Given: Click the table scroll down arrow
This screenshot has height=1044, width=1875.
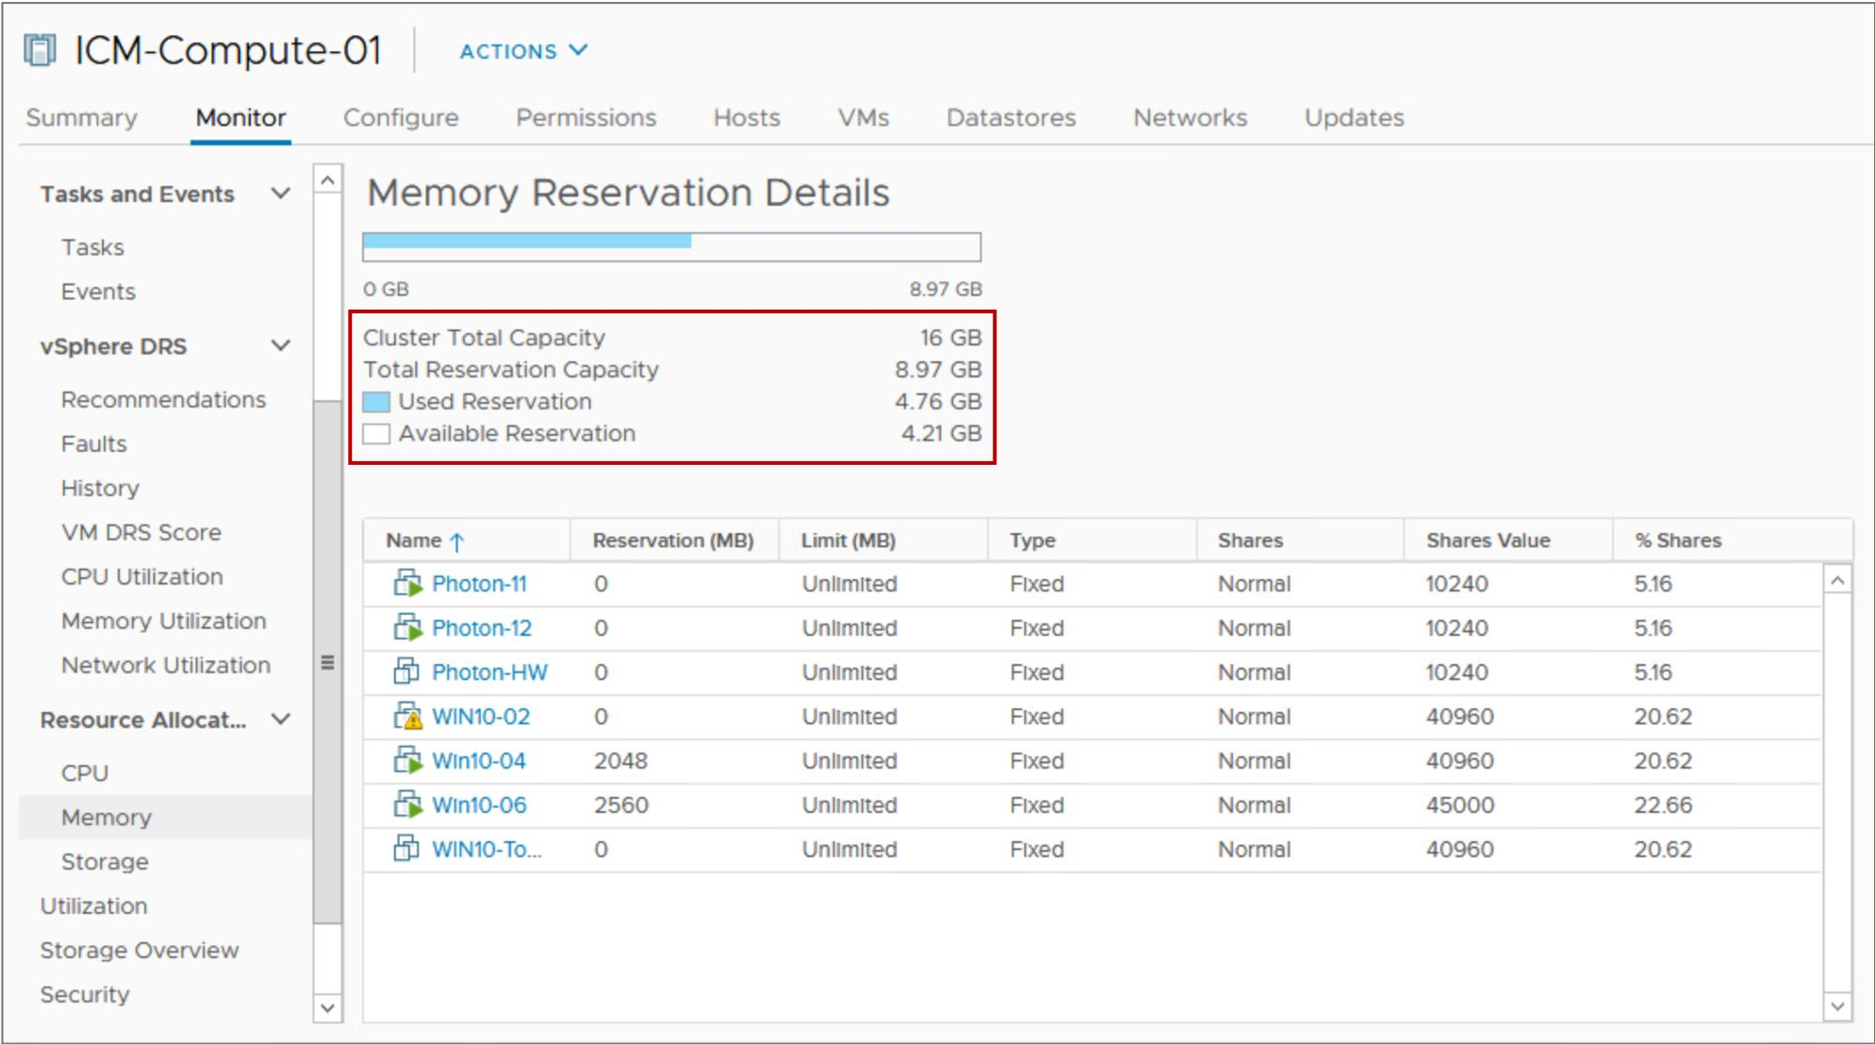Looking at the screenshot, I should click(x=1838, y=1006).
